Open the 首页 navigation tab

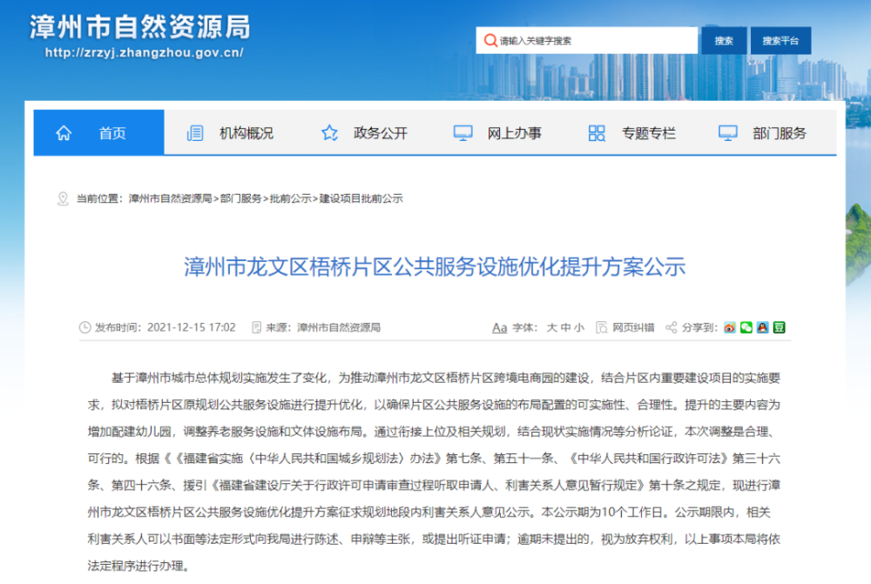click(x=99, y=132)
